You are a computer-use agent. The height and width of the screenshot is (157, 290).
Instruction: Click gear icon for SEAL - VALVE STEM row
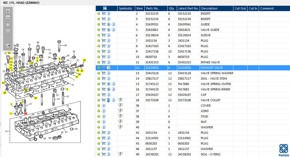pyautogui.click(x=99, y=78)
